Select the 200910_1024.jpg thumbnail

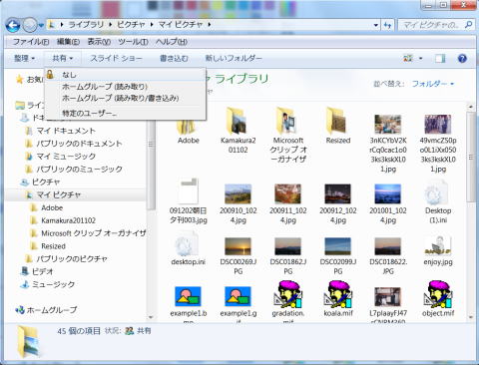[x=238, y=193]
